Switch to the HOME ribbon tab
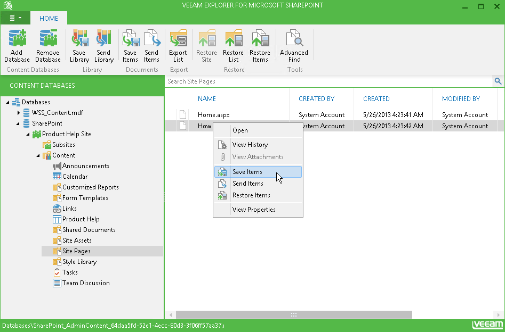The width and height of the screenshot is (505, 332). pyautogui.click(x=49, y=18)
